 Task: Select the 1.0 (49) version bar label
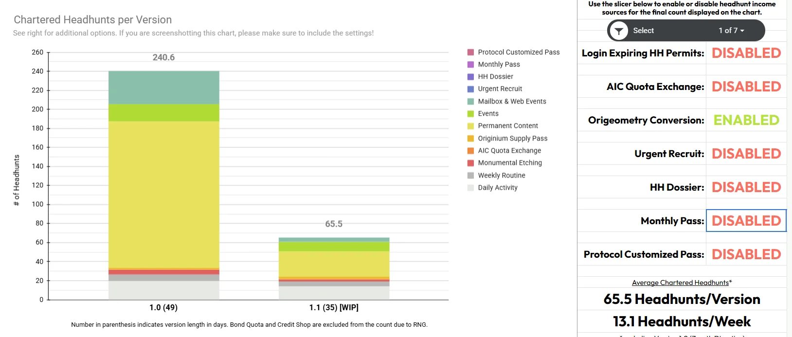pyautogui.click(x=163, y=307)
